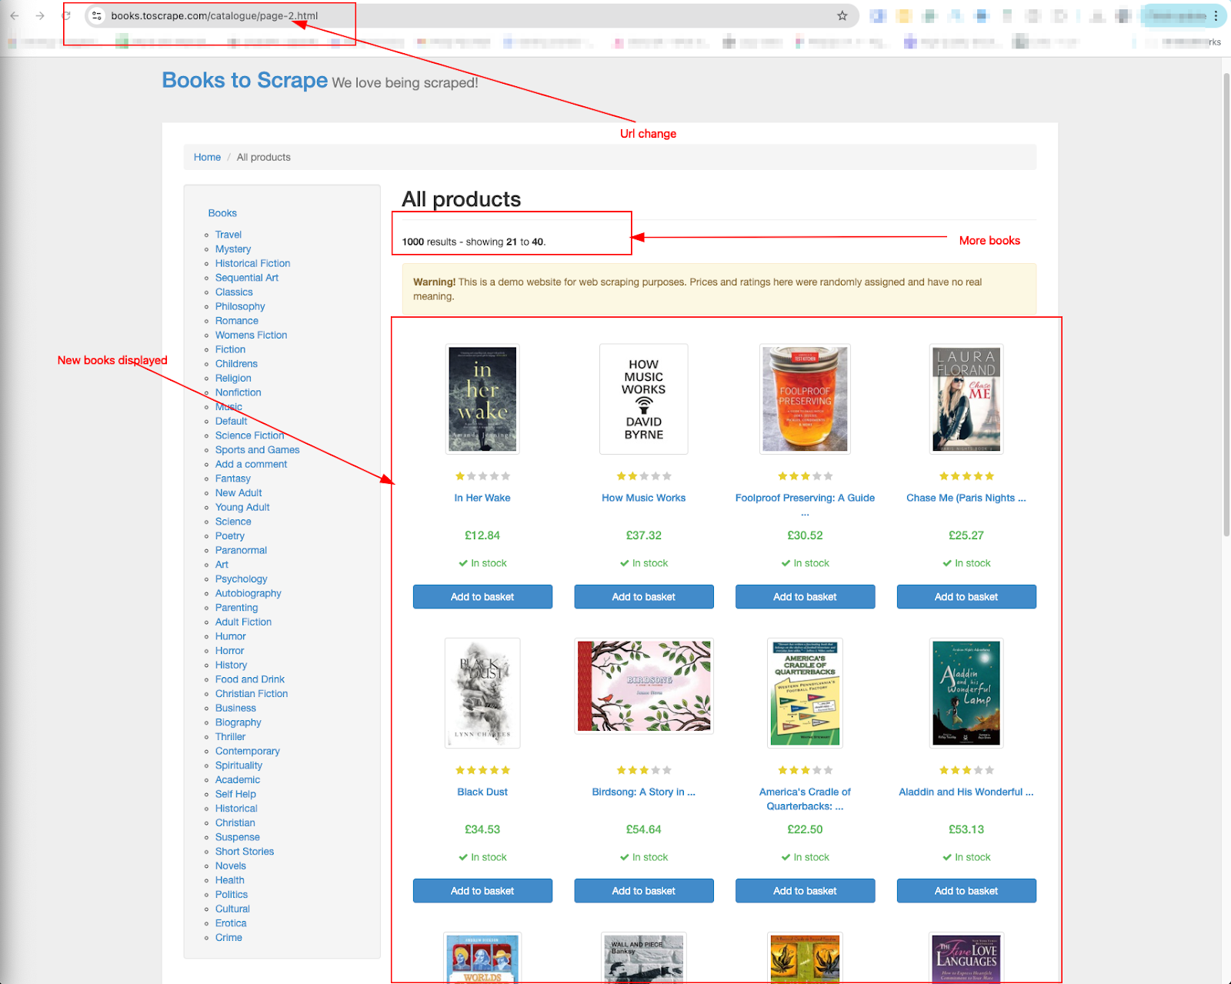Open the Food and Drink category
The image size is (1231, 984).
[x=250, y=679]
